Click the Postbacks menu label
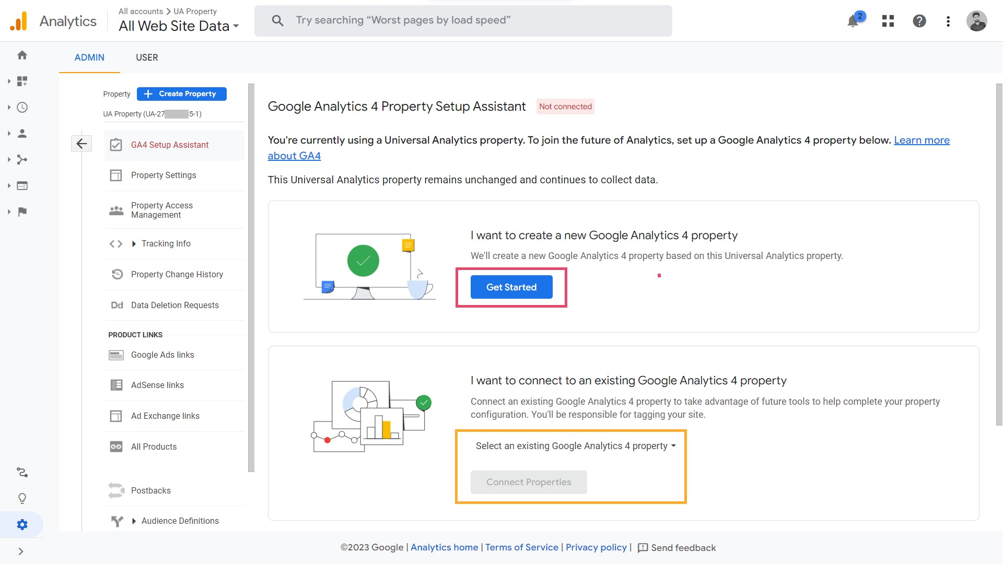Screen dimensions: 1003x564 tap(150, 490)
